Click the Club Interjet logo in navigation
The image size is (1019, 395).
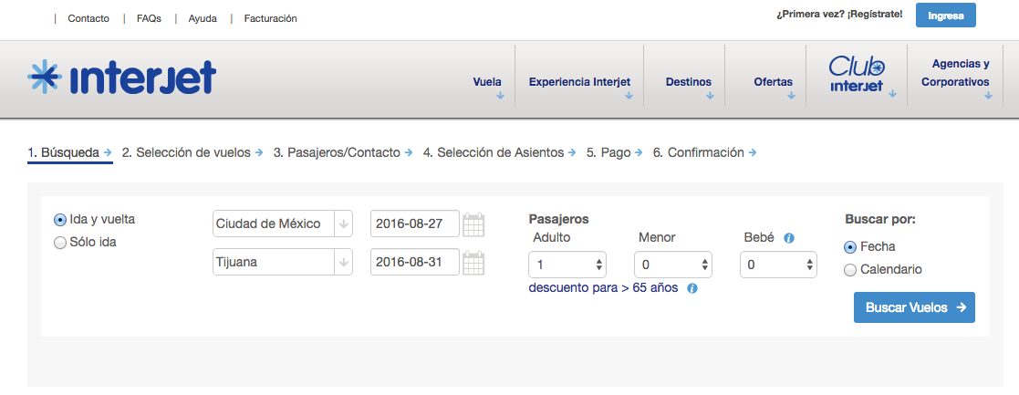pos(857,76)
